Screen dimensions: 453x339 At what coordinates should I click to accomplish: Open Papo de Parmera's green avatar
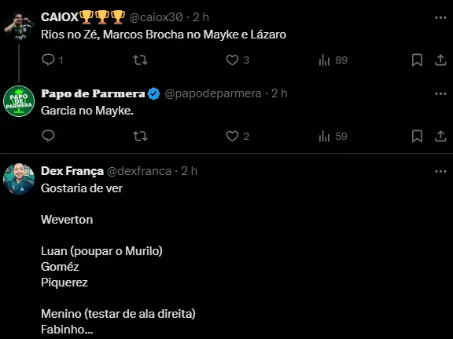tap(19, 101)
